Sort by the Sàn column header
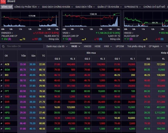 click(33, 56)
